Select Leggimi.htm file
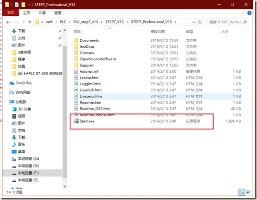Viewport: 257px width, 200px height. point(90,84)
